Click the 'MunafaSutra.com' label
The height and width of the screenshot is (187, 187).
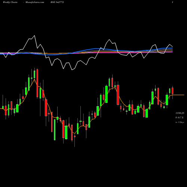(x=35, y=2)
